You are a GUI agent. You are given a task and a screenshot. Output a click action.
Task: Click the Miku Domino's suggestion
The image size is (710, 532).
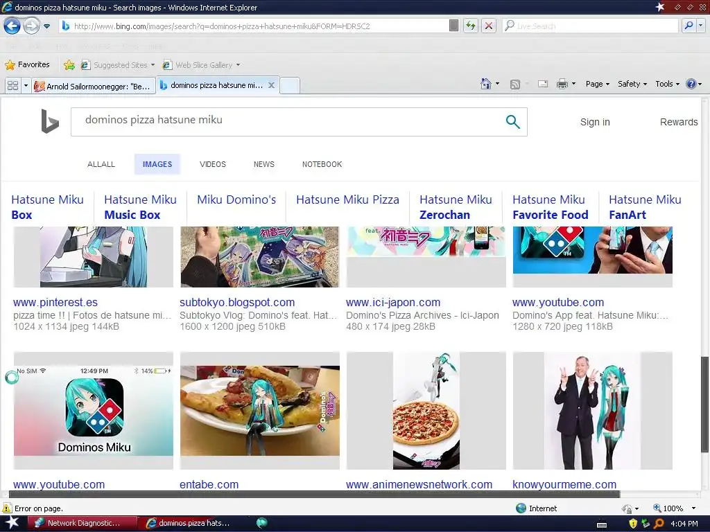(x=236, y=199)
